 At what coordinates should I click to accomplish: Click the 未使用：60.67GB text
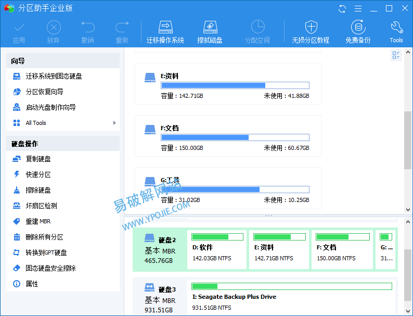pyautogui.click(x=287, y=148)
